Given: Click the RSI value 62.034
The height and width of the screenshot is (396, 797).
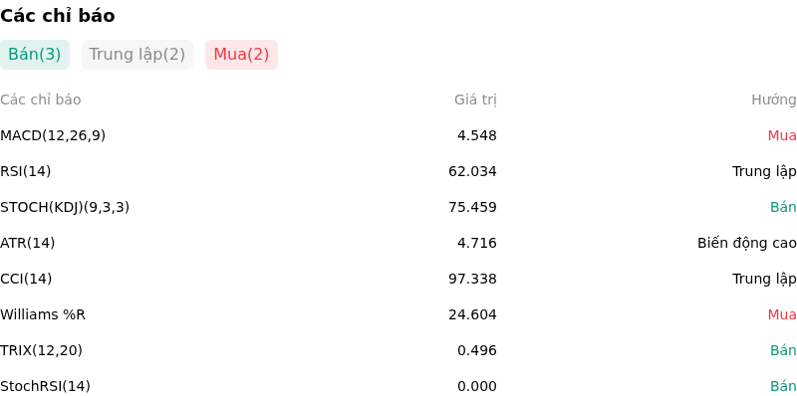Looking at the screenshot, I should [x=472, y=171].
